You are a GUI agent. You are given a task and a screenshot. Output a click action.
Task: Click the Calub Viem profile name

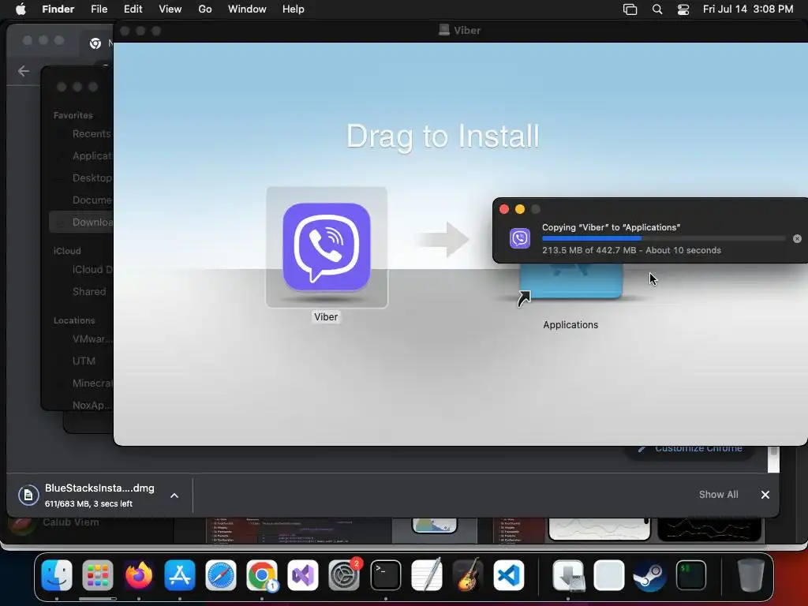pyautogui.click(x=70, y=522)
